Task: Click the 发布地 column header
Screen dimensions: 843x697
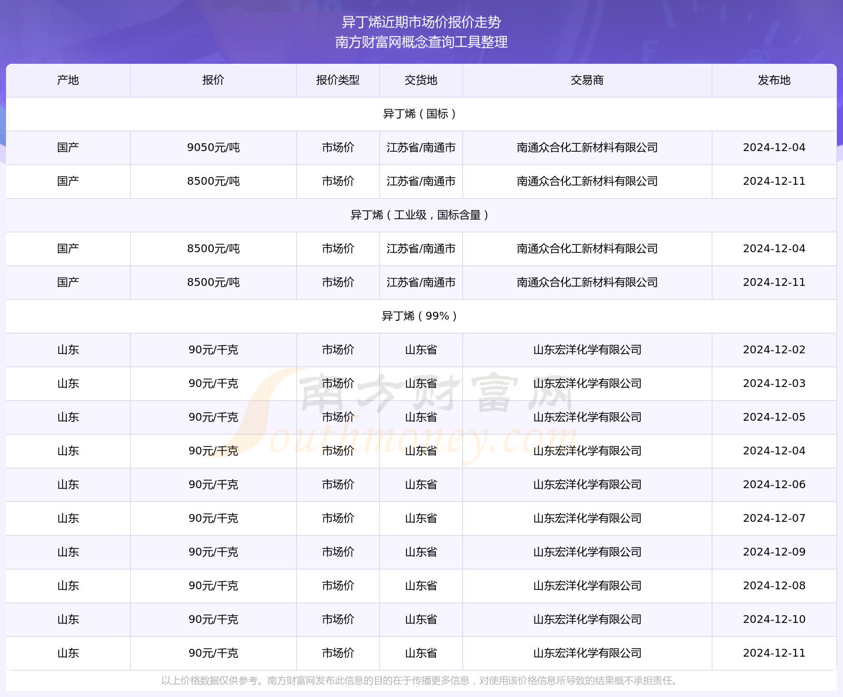Action: 774,80
